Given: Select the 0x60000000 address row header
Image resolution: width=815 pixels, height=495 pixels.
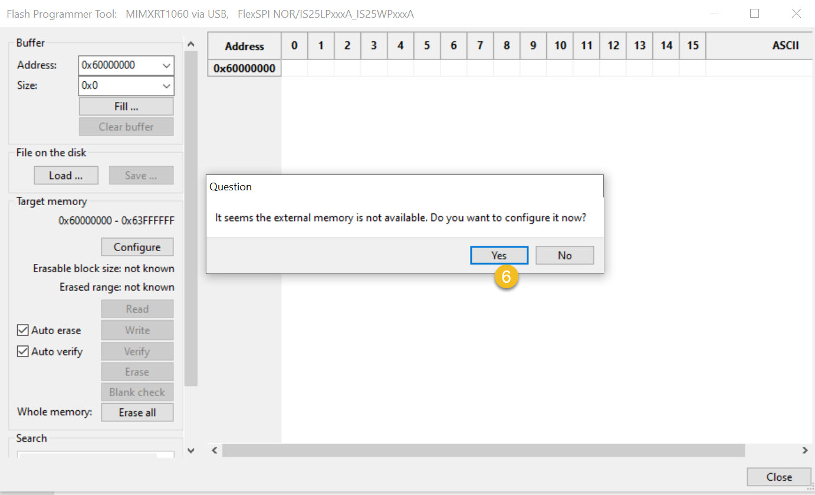Looking at the screenshot, I should coord(245,68).
